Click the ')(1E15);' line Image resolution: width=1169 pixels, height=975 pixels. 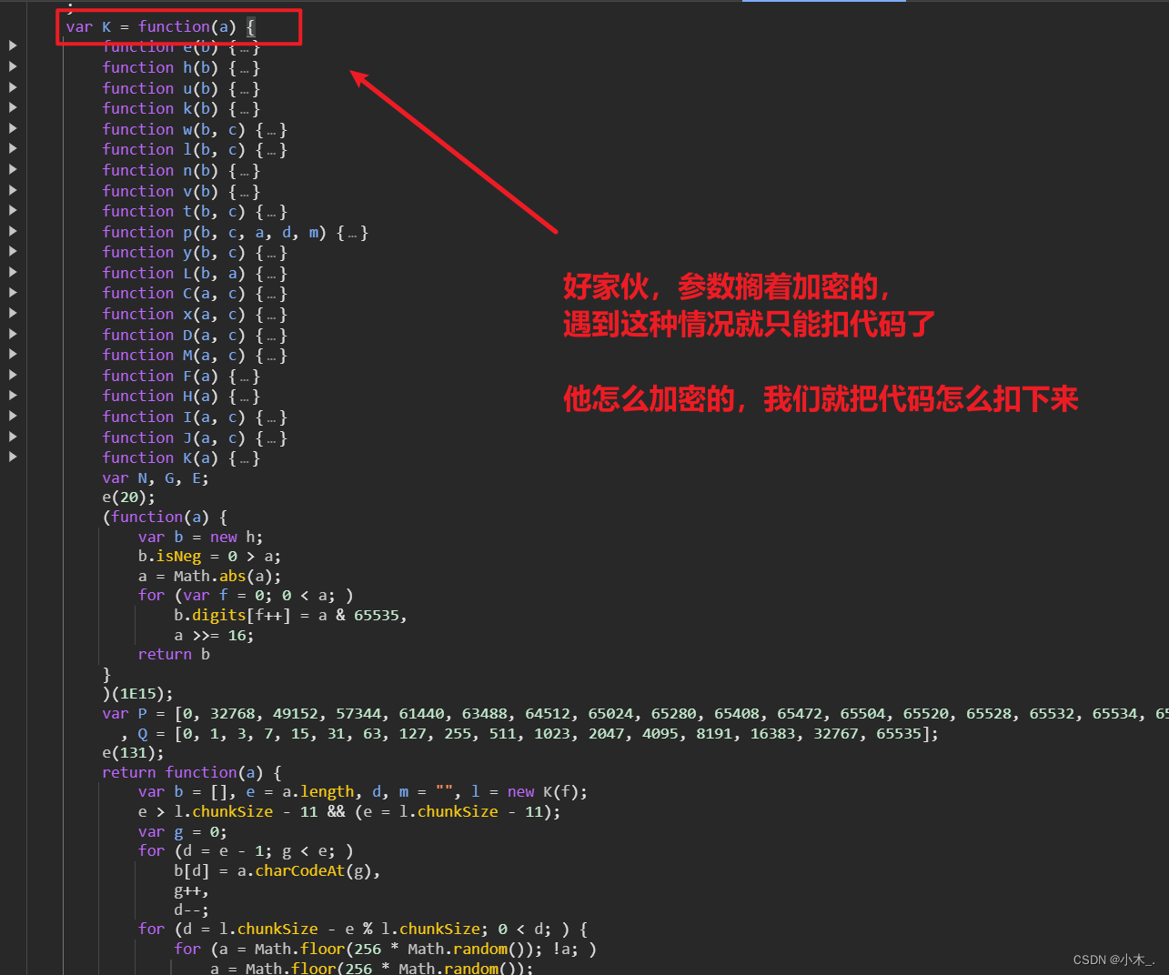[x=138, y=694]
